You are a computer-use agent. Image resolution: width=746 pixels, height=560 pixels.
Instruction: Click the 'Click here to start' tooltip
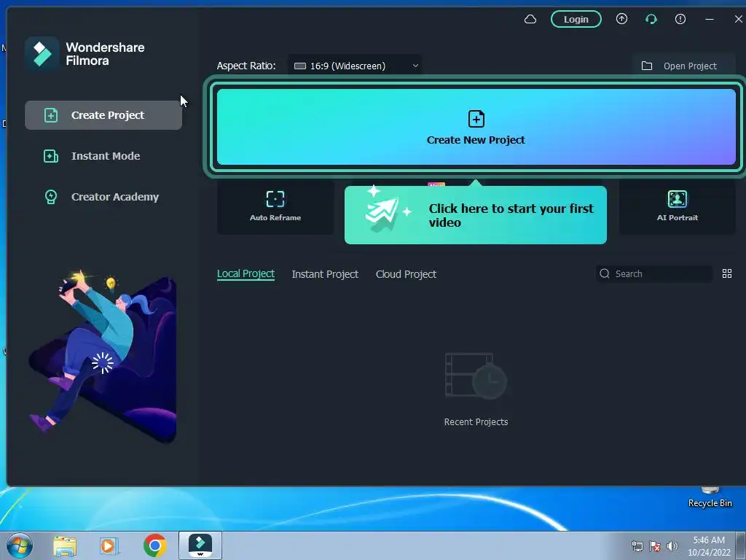(475, 215)
